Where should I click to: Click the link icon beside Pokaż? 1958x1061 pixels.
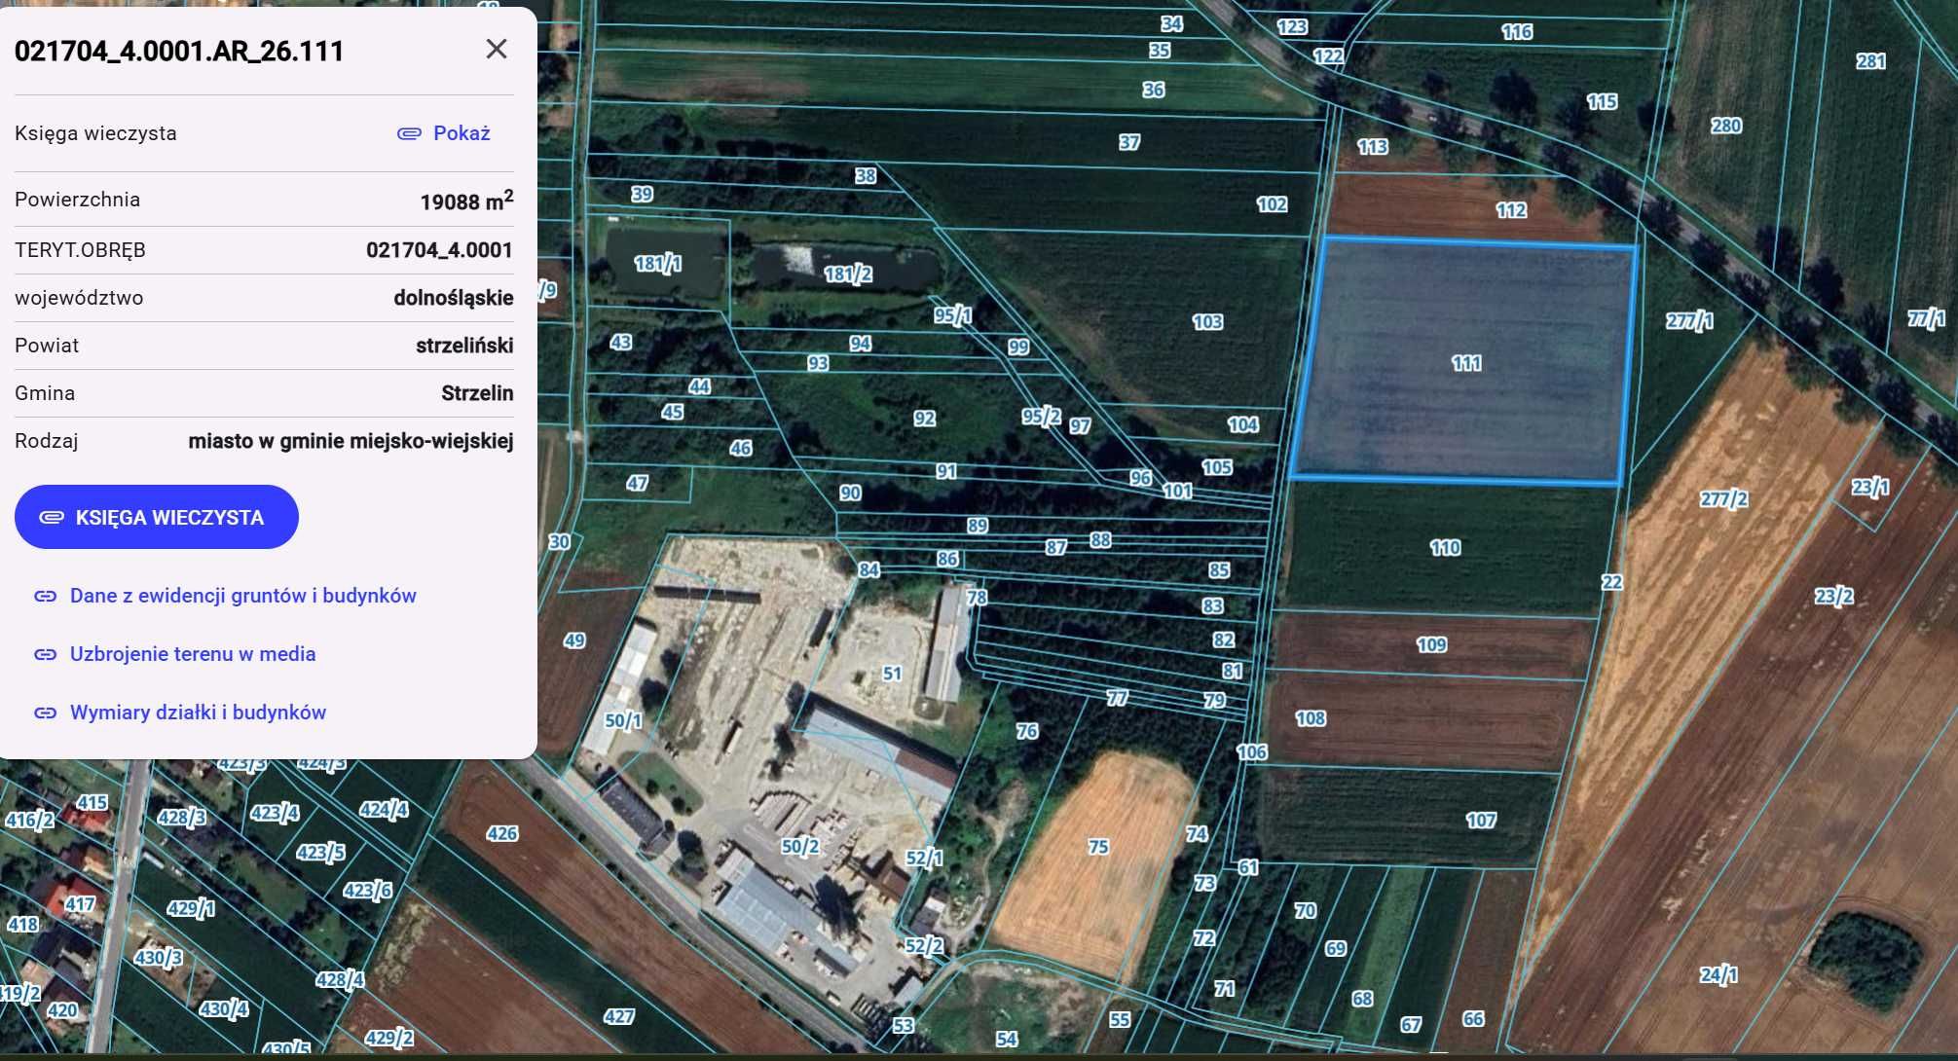click(409, 133)
